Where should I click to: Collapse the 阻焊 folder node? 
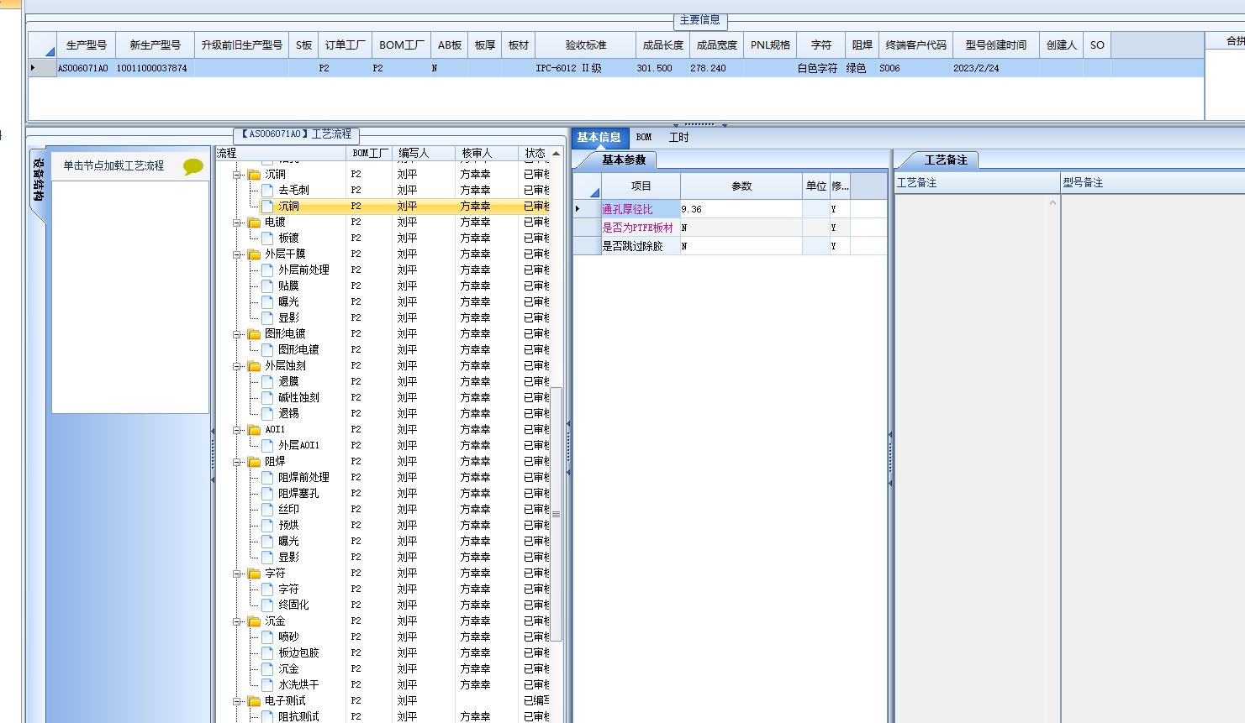coord(238,462)
